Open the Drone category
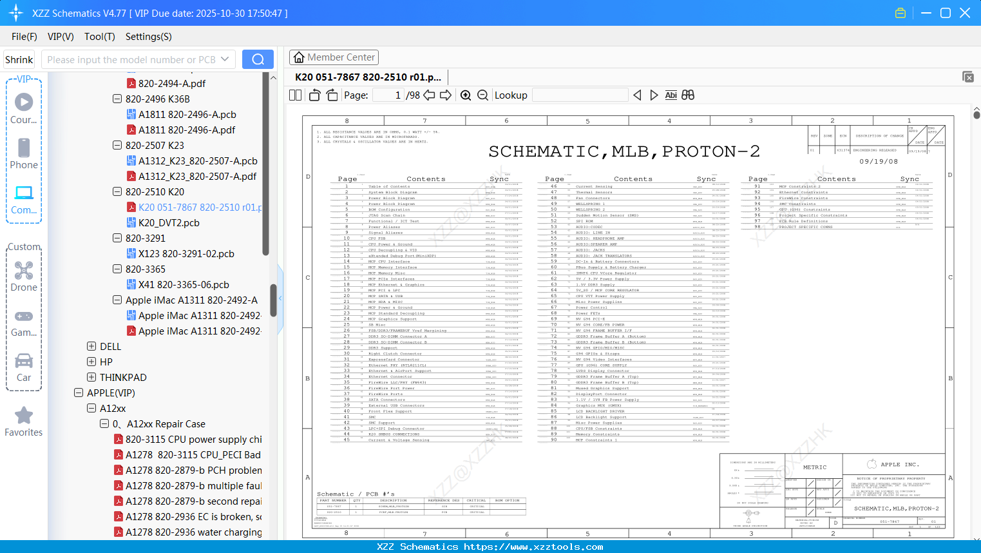 pos(24,276)
